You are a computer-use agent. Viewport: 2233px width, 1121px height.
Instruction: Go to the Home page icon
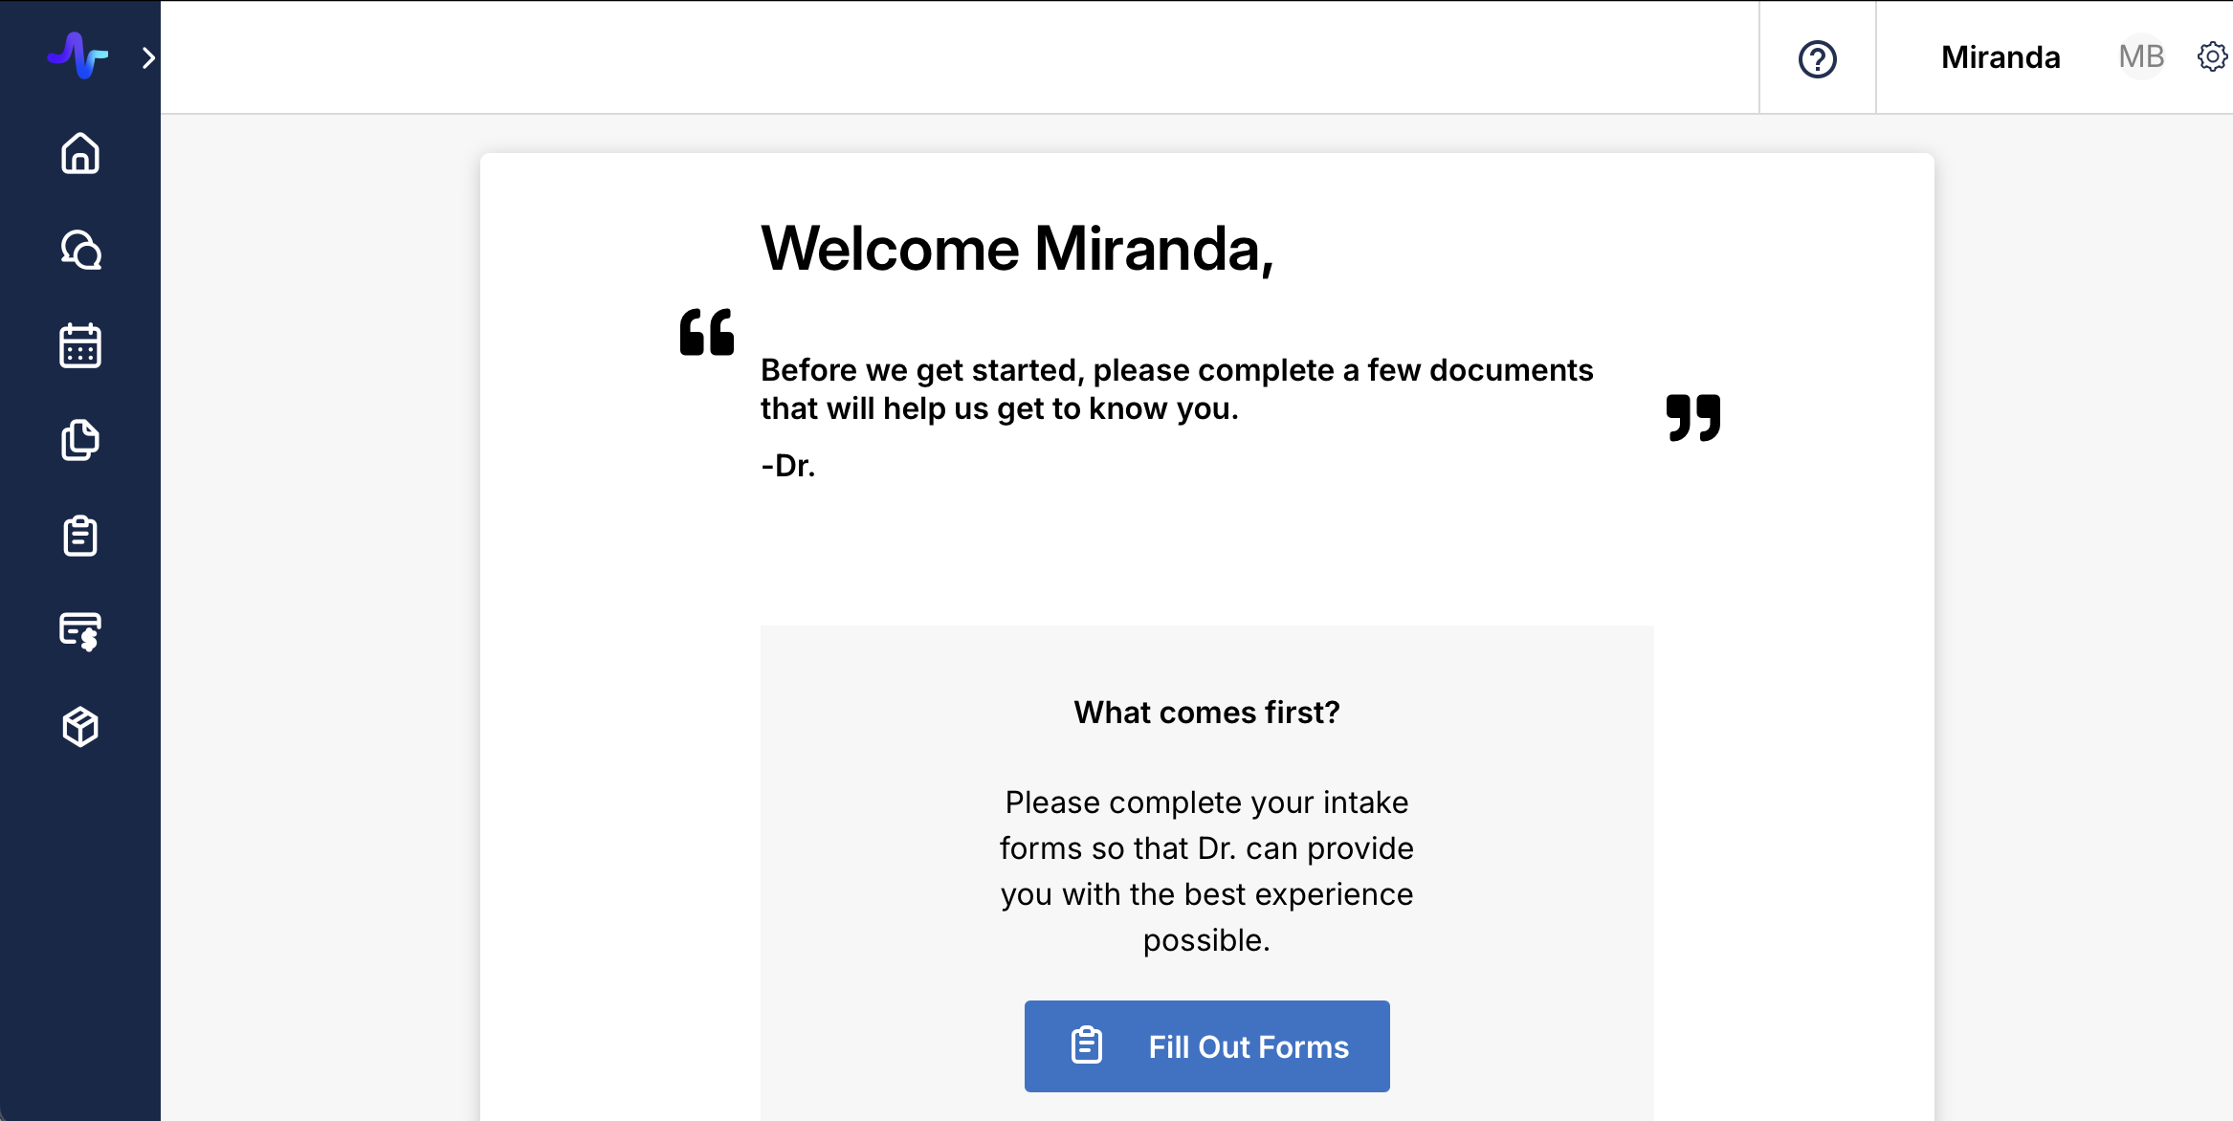click(x=80, y=153)
